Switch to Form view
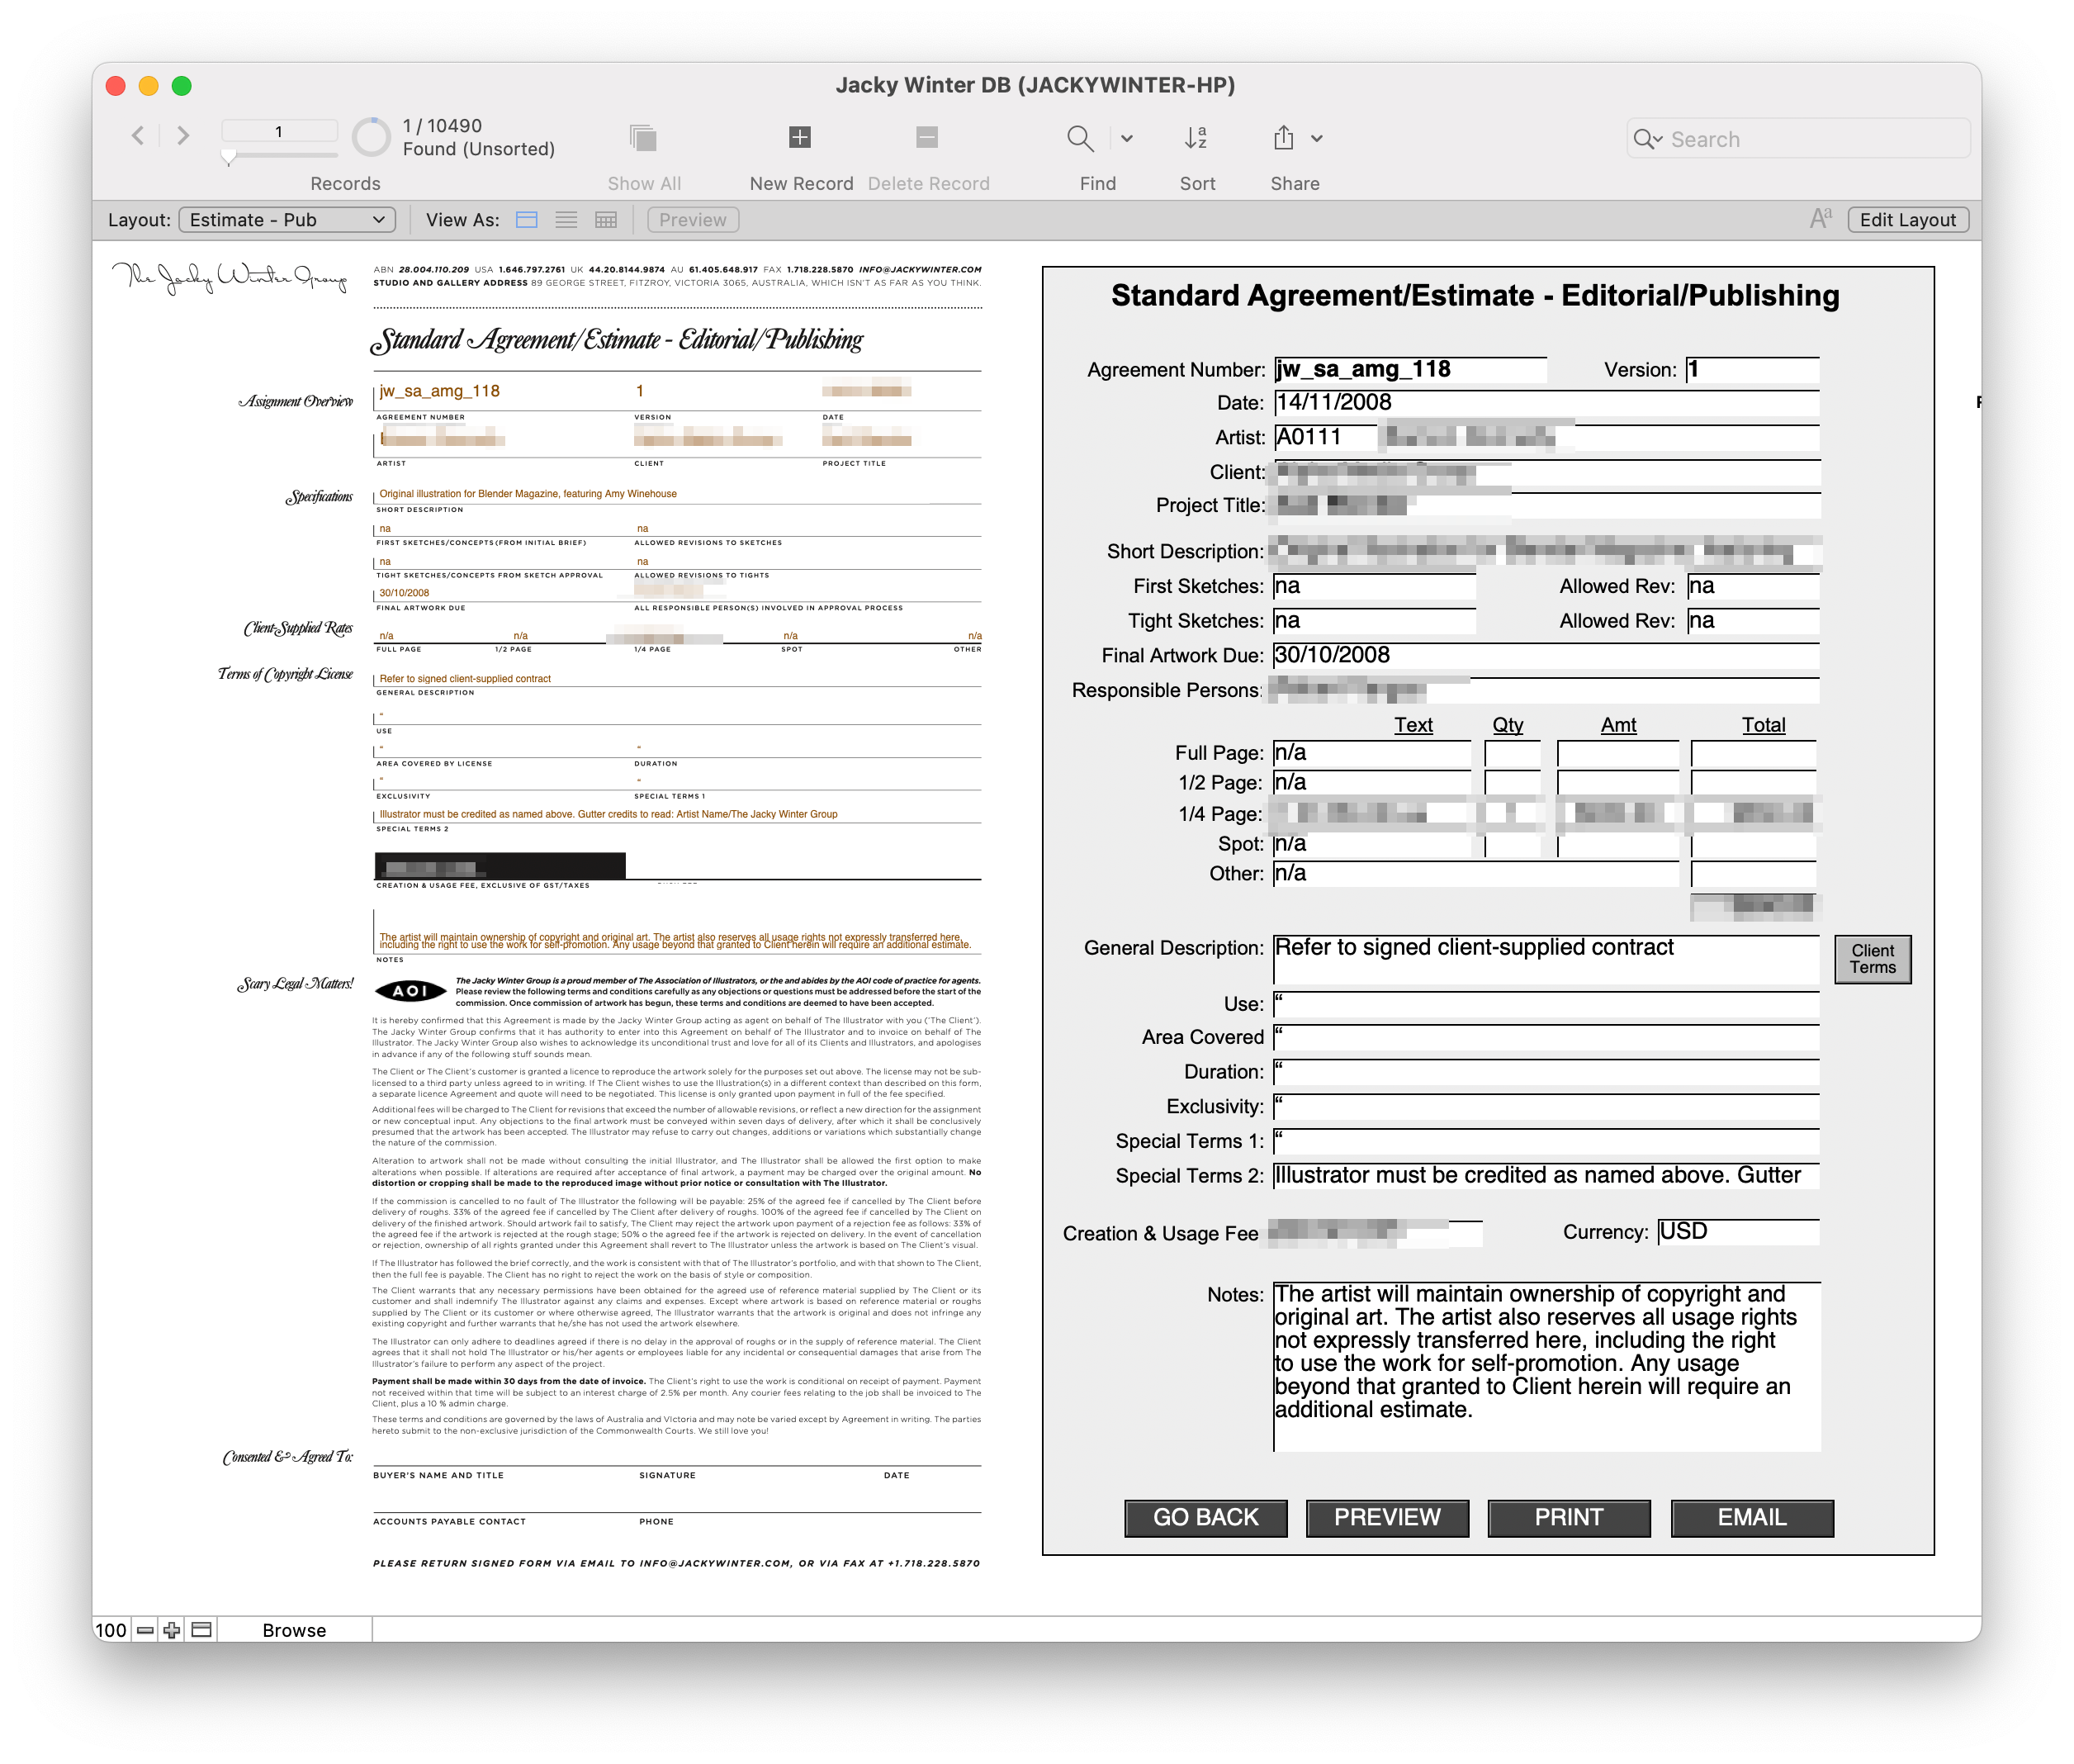The width and height of the screenshot is (2074, 1764). (527, 220)
